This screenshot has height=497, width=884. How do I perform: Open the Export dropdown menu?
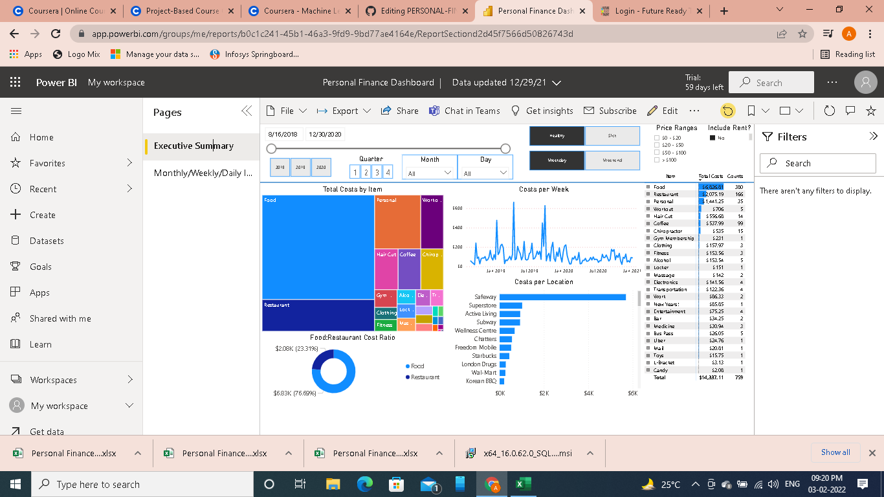[344, 111]
